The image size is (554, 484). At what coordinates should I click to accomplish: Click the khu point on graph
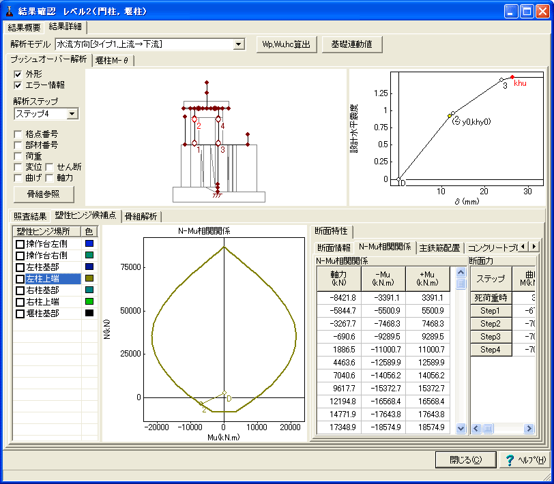[512, 77]
